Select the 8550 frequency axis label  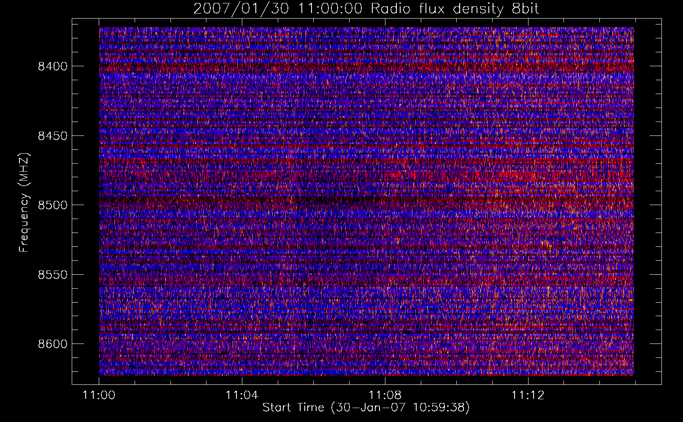53,275
